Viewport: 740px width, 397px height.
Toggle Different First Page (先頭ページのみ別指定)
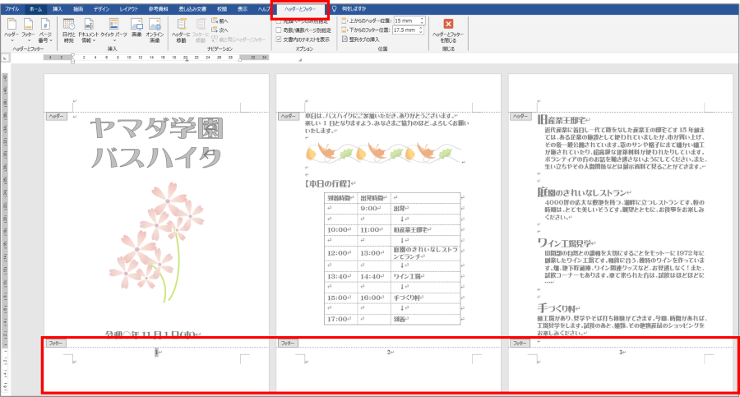click(303, 21)
